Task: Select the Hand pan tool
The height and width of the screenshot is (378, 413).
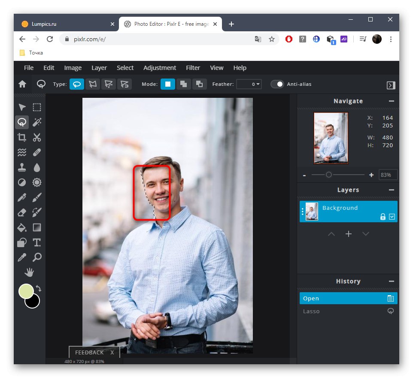Action: [29, 272]
